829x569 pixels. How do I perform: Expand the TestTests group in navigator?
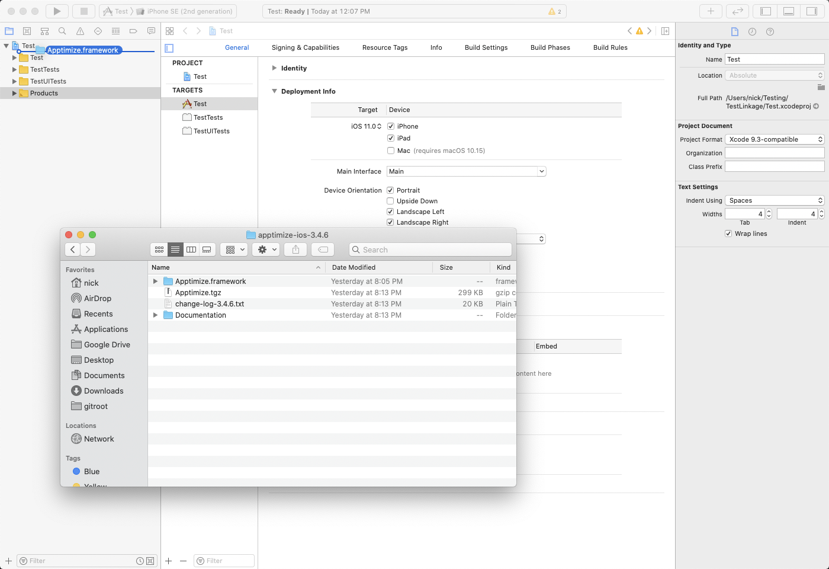(15, 69)
